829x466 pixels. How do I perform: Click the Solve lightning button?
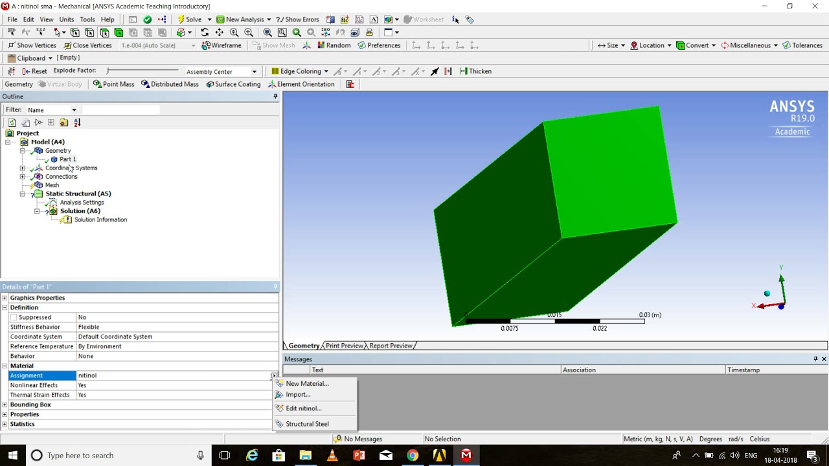point(189,19)
